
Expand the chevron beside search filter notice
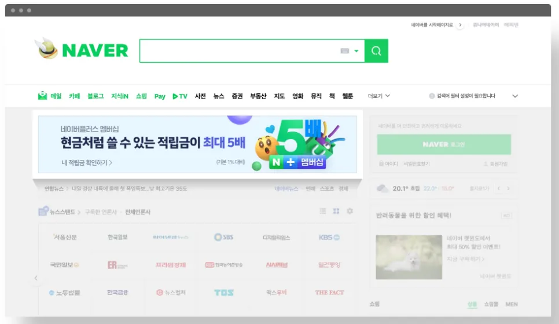[515, 96]
